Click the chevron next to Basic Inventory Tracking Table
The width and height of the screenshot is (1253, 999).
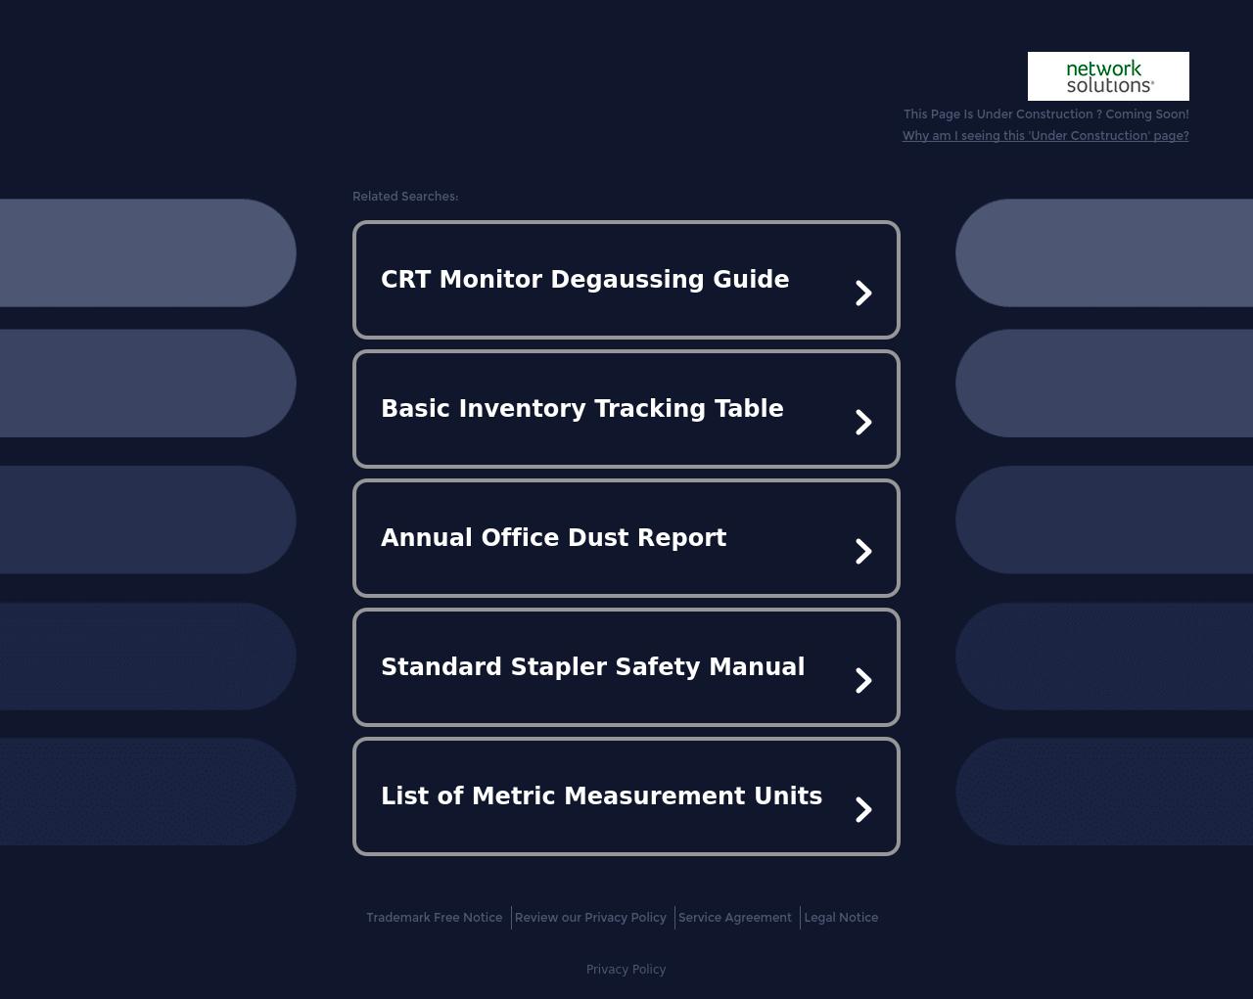pos(862,422)
